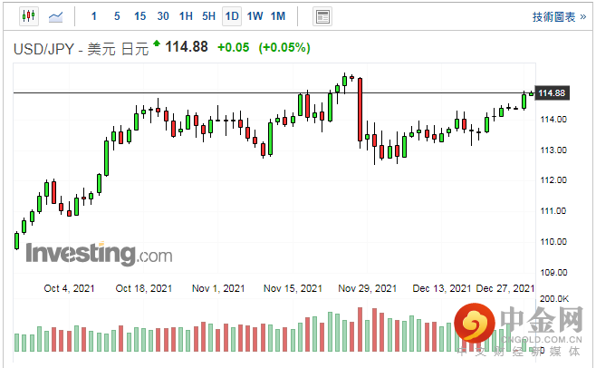Screen dimensions: 596x368
Task: Switch to 1M monthly timeframe
Action: [x=278, y=16]
